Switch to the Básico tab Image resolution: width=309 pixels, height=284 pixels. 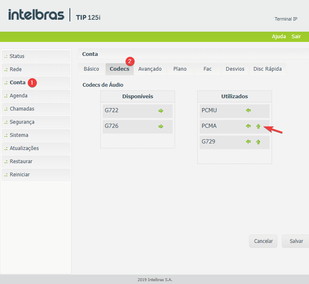click(x=91, y=69)
